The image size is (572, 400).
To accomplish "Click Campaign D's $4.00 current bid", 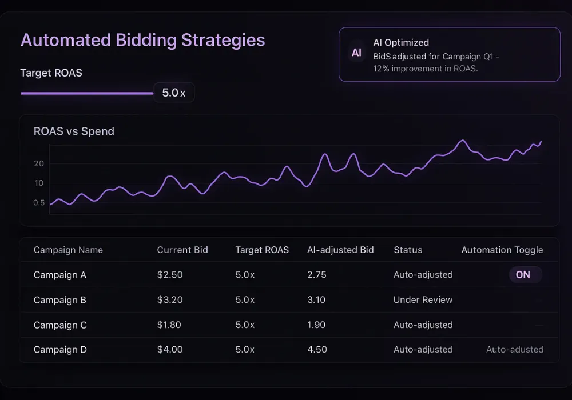I will 170,350.
